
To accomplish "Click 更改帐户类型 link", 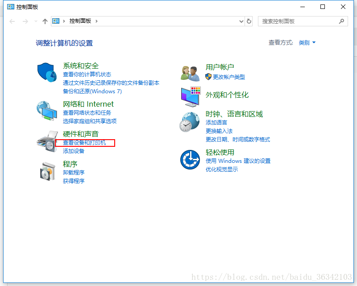I will (229, 77).
